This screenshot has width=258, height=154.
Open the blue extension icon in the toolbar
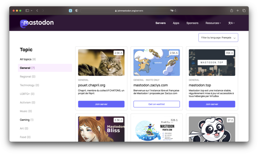pyautogui.click(x=71, y=11)
